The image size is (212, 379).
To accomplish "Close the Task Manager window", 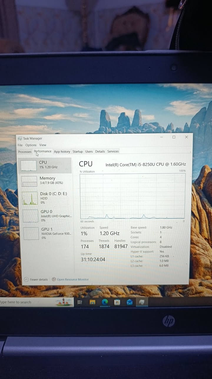I will [186, 137].
